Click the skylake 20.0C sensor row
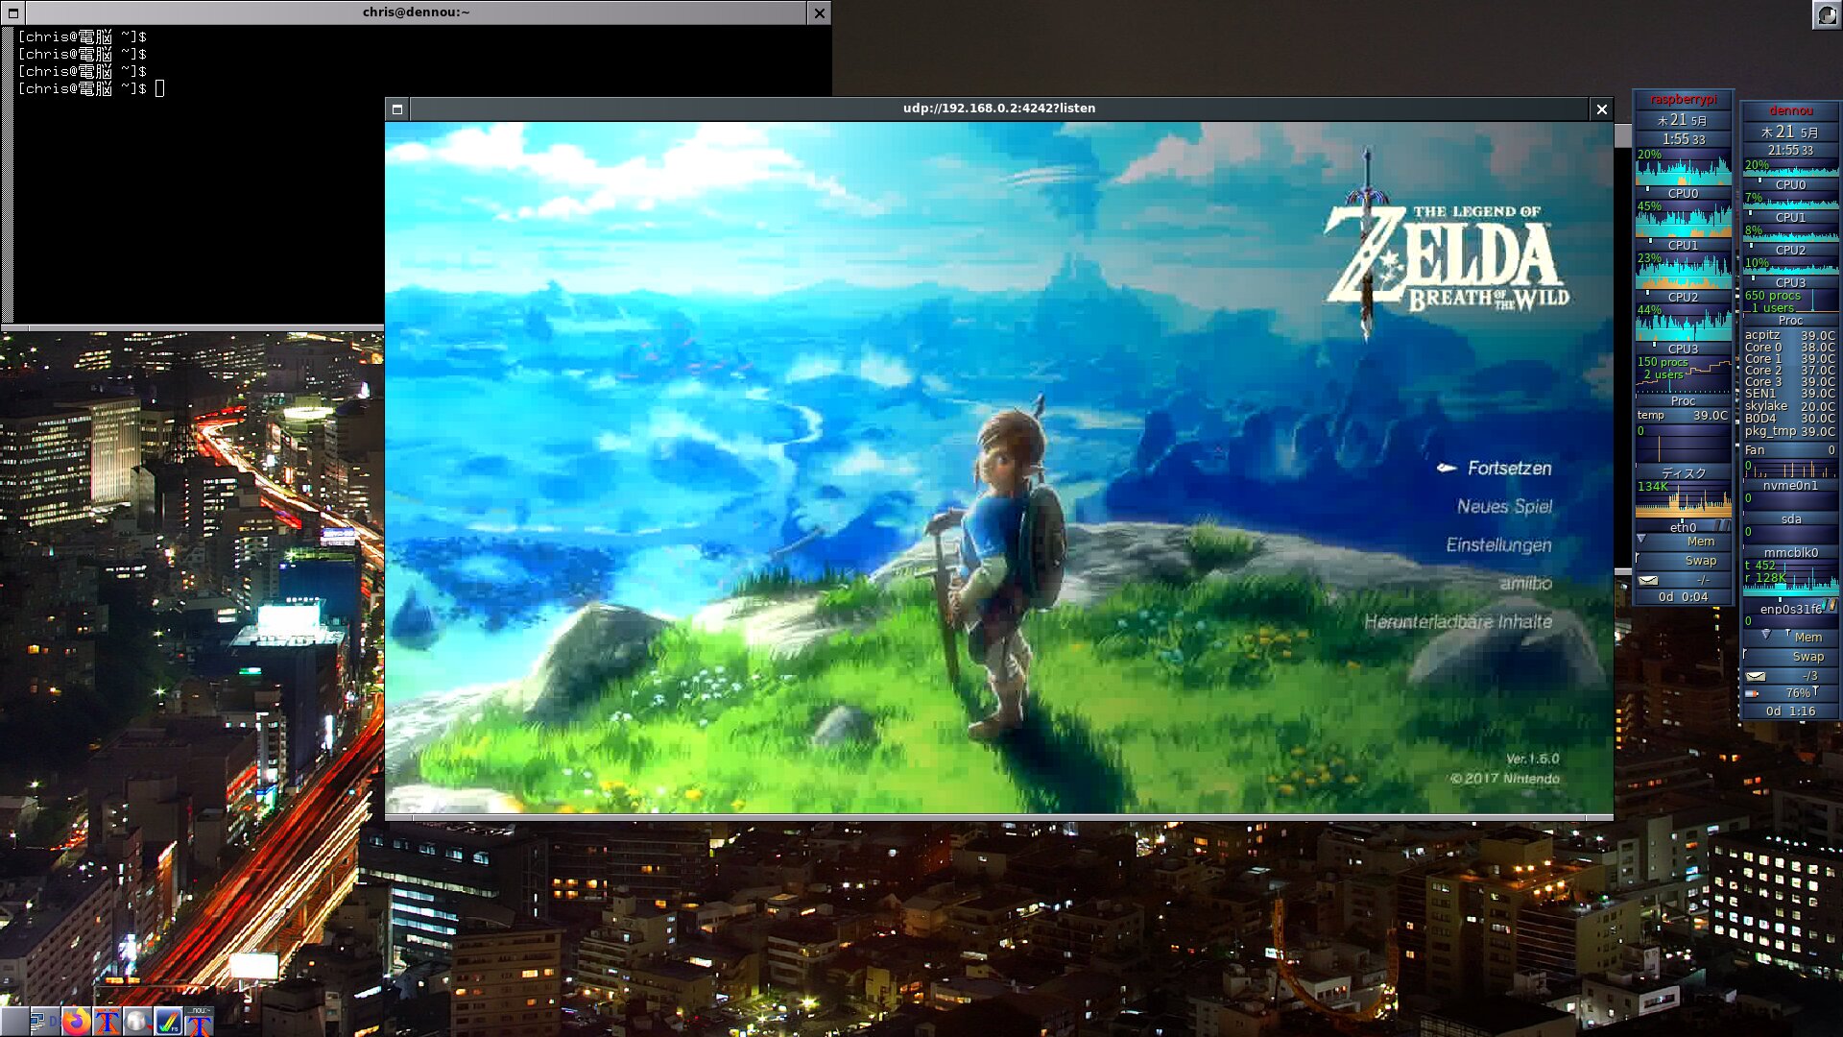The width and height of the screenshot is (1843, 1037). click(x=1791, y=406)
